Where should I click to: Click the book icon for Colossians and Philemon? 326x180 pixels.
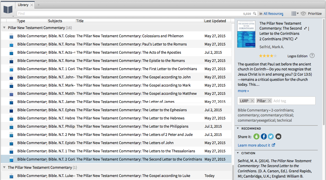pyautogui.click(x=12, y=36)
